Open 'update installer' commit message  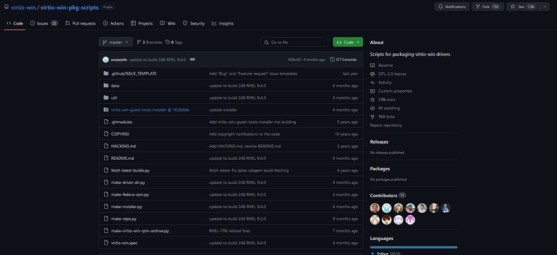223,110
